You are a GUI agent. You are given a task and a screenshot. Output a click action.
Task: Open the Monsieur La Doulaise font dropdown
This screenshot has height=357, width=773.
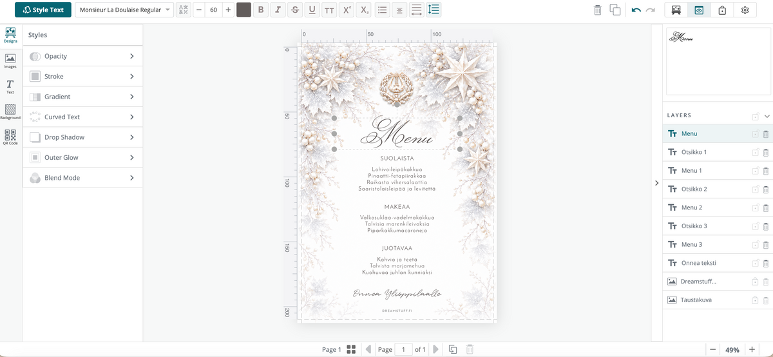[x=124, y=10]
